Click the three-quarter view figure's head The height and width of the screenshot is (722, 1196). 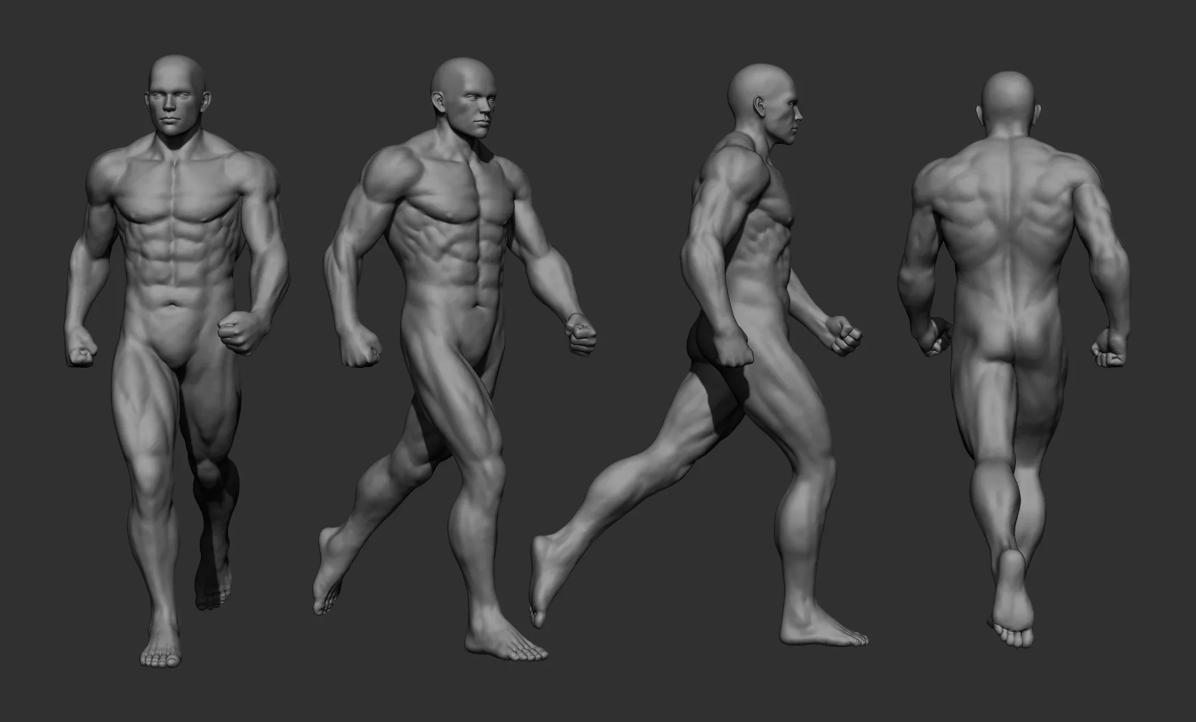pos(464,96)
